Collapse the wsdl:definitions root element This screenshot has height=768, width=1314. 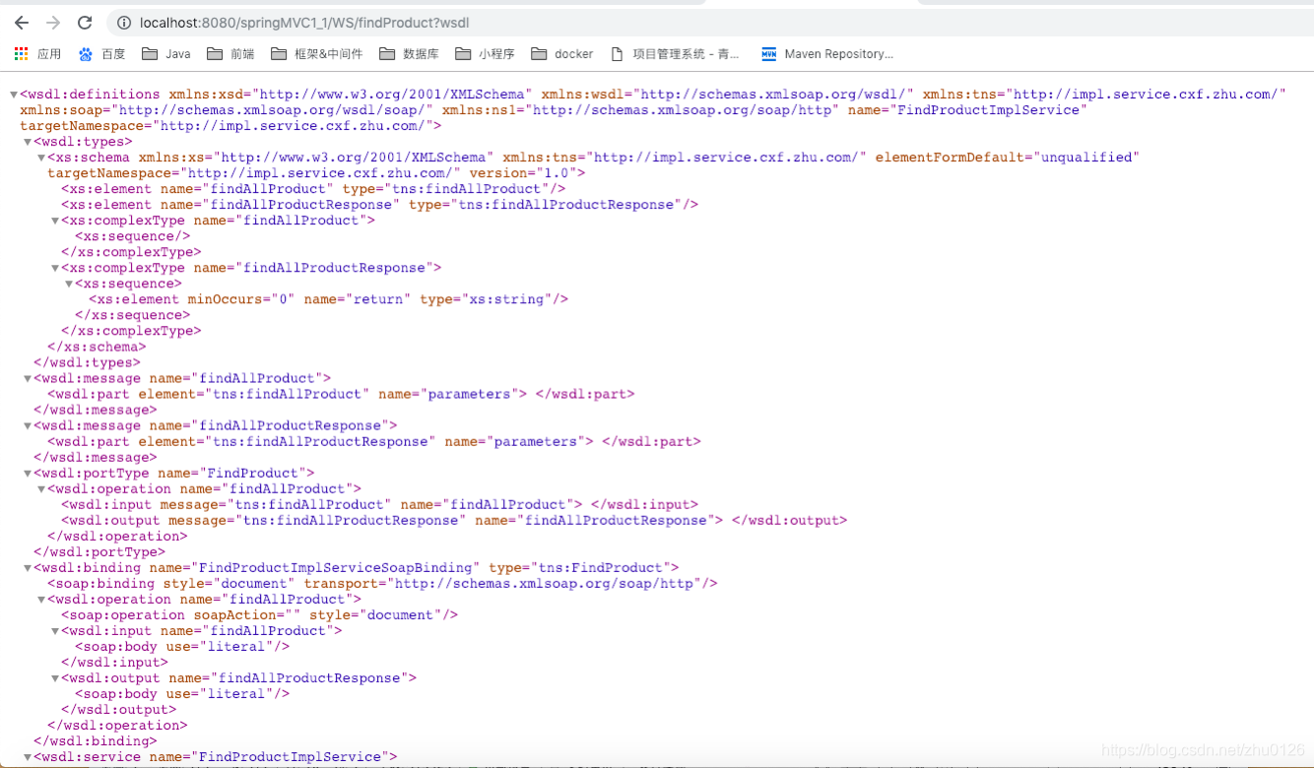pos(13,95)
